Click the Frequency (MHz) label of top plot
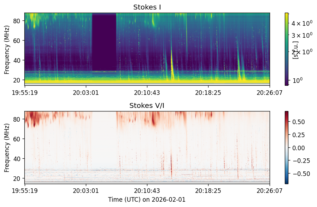317x207 pixels. point(7,50)
